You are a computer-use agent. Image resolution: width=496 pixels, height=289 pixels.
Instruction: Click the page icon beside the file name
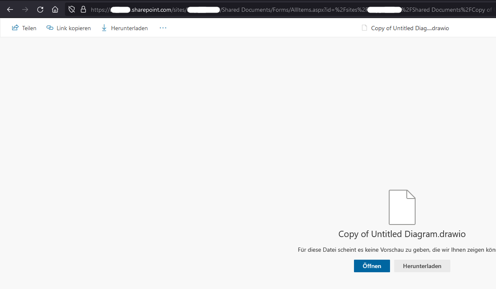coord(364,28)
